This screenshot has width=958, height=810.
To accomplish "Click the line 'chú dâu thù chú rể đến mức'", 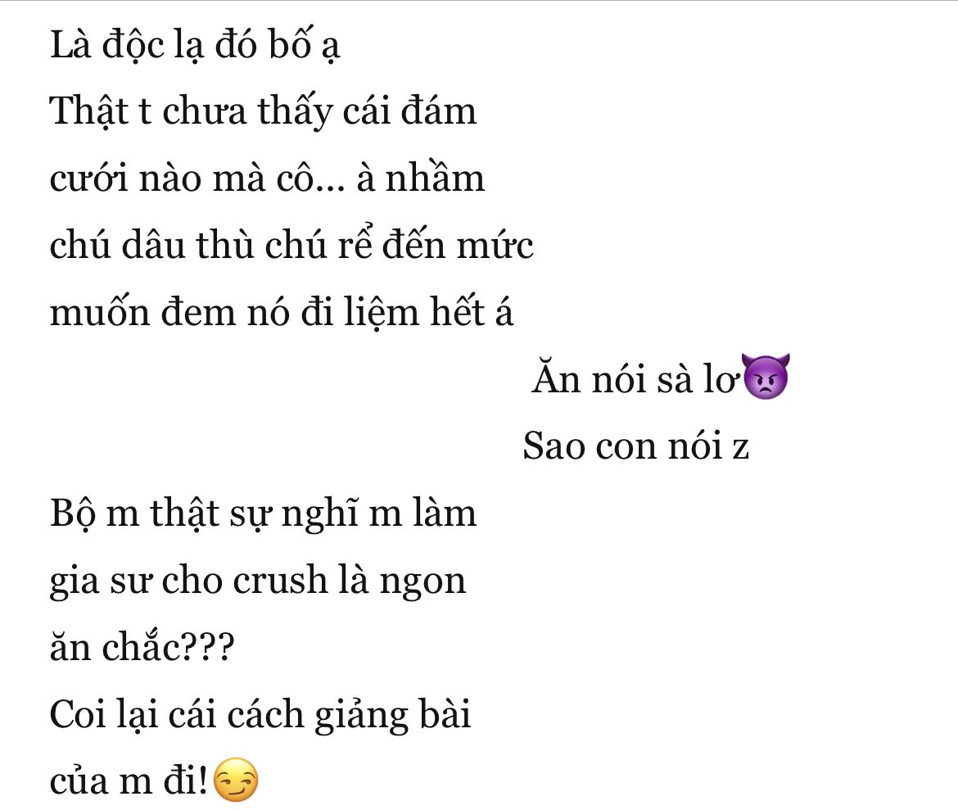I will click(291, 245).
